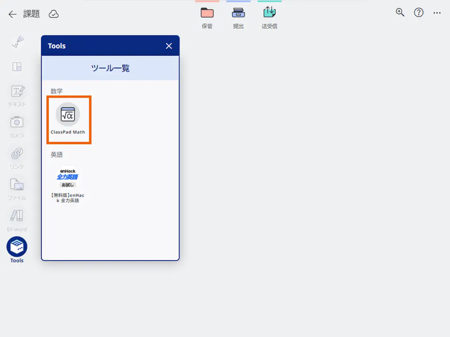Select the pen tool in sidebar
This screenshot has height=337, width=450.
point(17,42)
